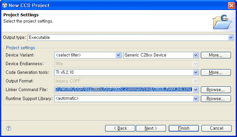Click the Runtime Support Library label
The width and height of the screenshot is (237, 137).
[29, 99]
